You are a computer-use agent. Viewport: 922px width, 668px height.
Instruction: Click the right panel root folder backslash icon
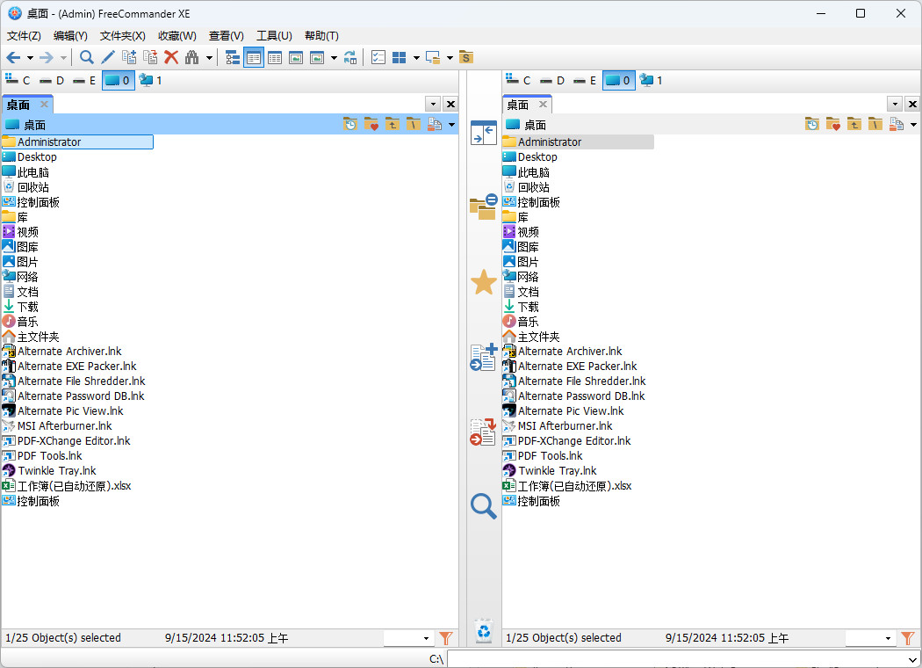click(x=875, y=124)
